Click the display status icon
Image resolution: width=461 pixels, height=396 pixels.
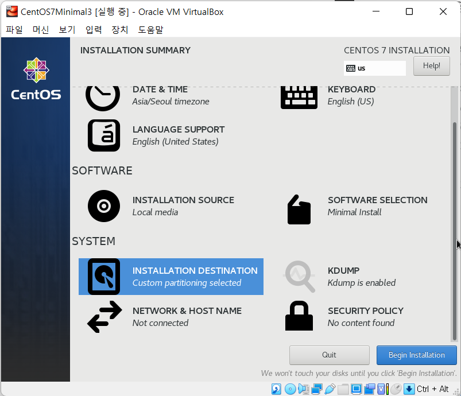pyautogui.click(x=356, y=389)
